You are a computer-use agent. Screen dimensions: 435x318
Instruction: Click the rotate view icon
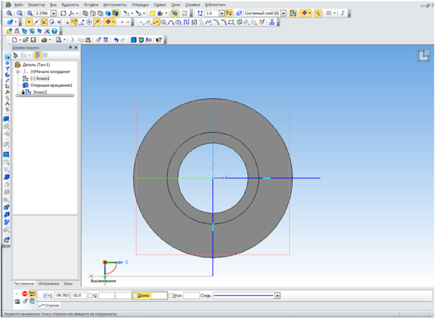pyautogui.click(x=63, y=13)
